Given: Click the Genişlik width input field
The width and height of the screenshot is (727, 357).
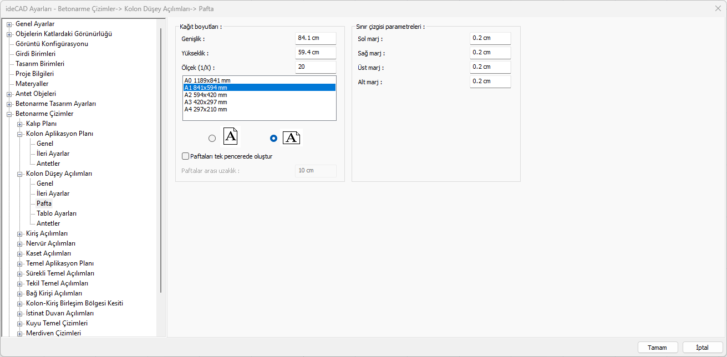Looking at the screenshot, I should tap(315, 38).
